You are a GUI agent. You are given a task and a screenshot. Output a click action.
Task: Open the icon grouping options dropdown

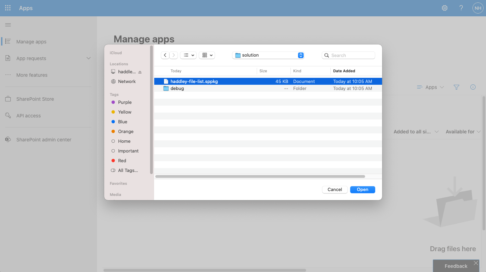(x=207, y=55)
